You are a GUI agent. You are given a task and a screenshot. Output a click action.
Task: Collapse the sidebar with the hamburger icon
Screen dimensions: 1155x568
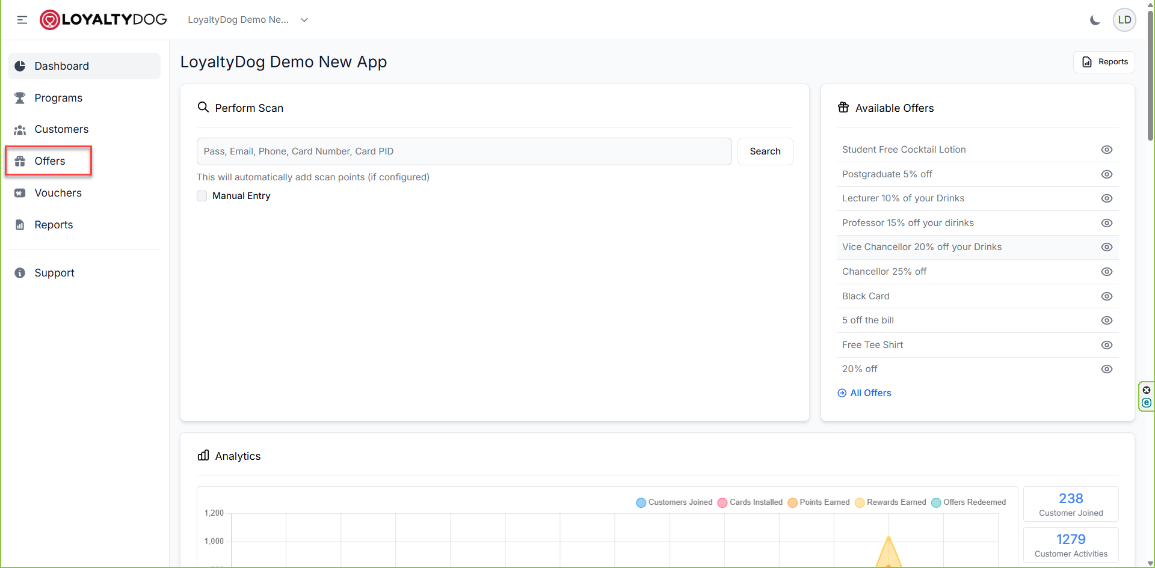click(x=22, y=20)
